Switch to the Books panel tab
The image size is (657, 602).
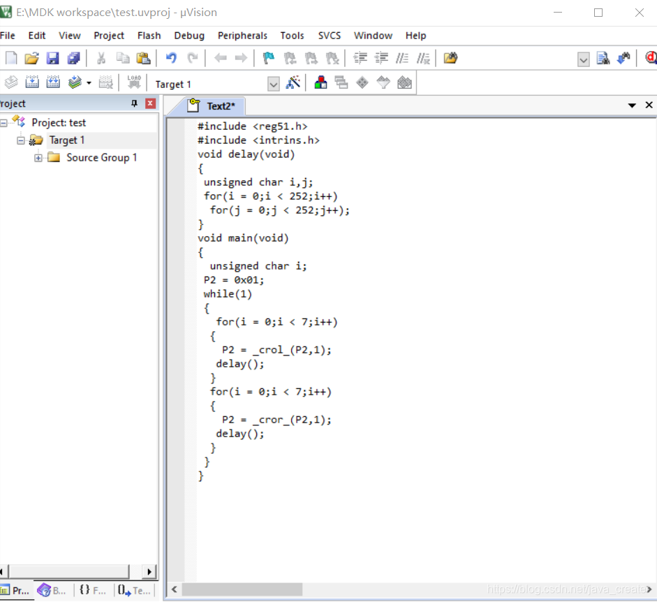click(52, 590)
